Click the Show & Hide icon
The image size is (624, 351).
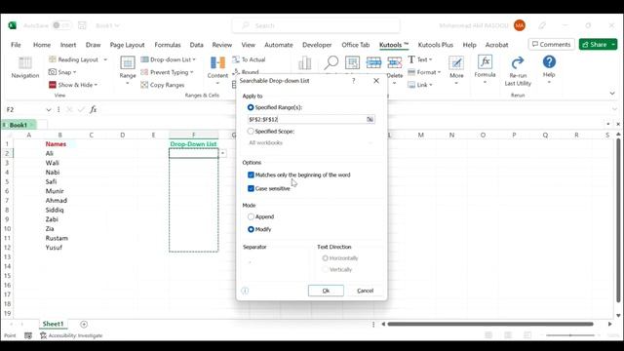point(52,85)
